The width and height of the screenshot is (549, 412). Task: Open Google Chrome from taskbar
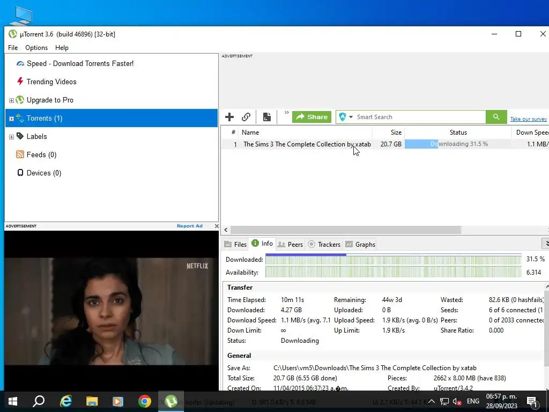pyautogui.click(x=145, y=401)
